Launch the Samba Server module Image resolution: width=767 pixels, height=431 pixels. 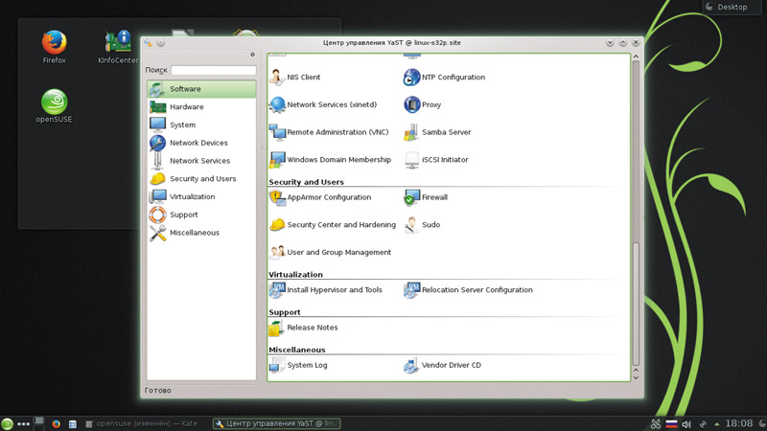pyautogui.click(x=437, y=132)
